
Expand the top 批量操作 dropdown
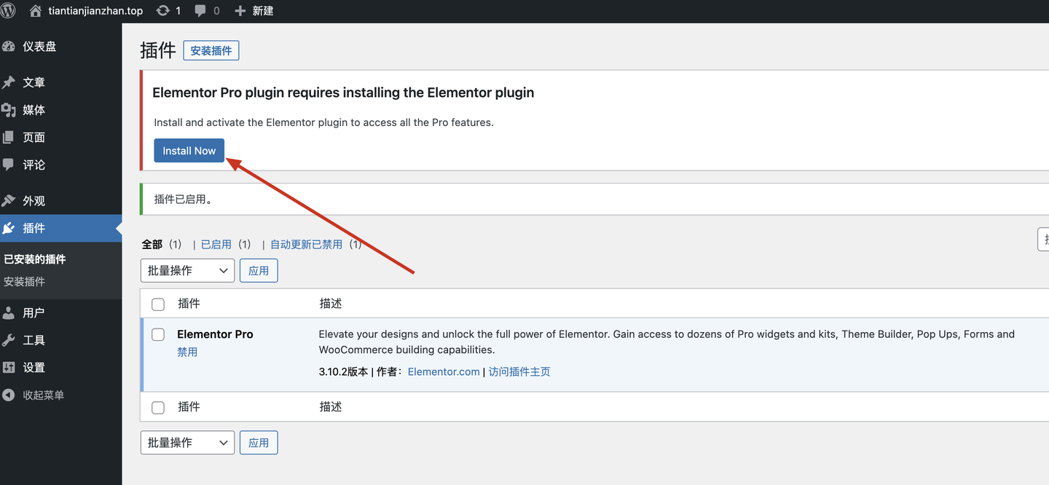(x=187, y=271)
